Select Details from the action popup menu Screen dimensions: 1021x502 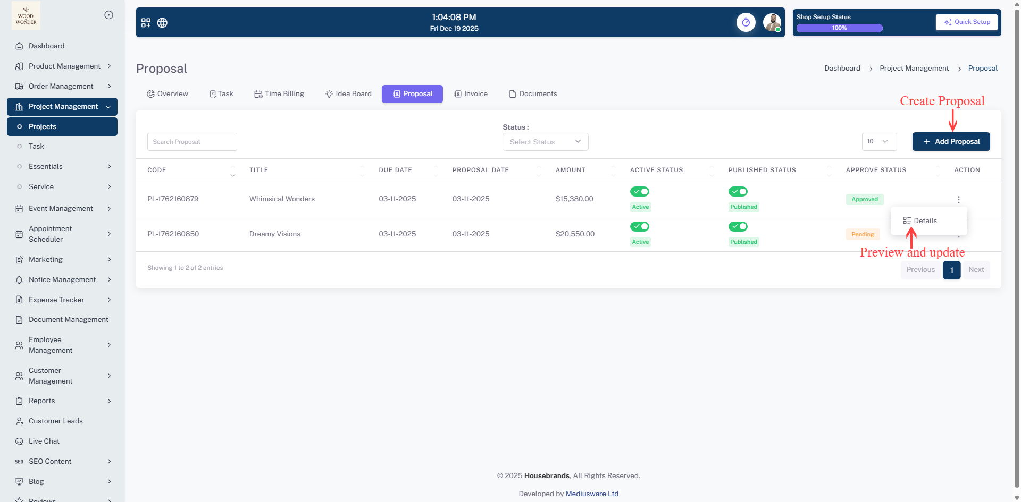tap(925, 221)
